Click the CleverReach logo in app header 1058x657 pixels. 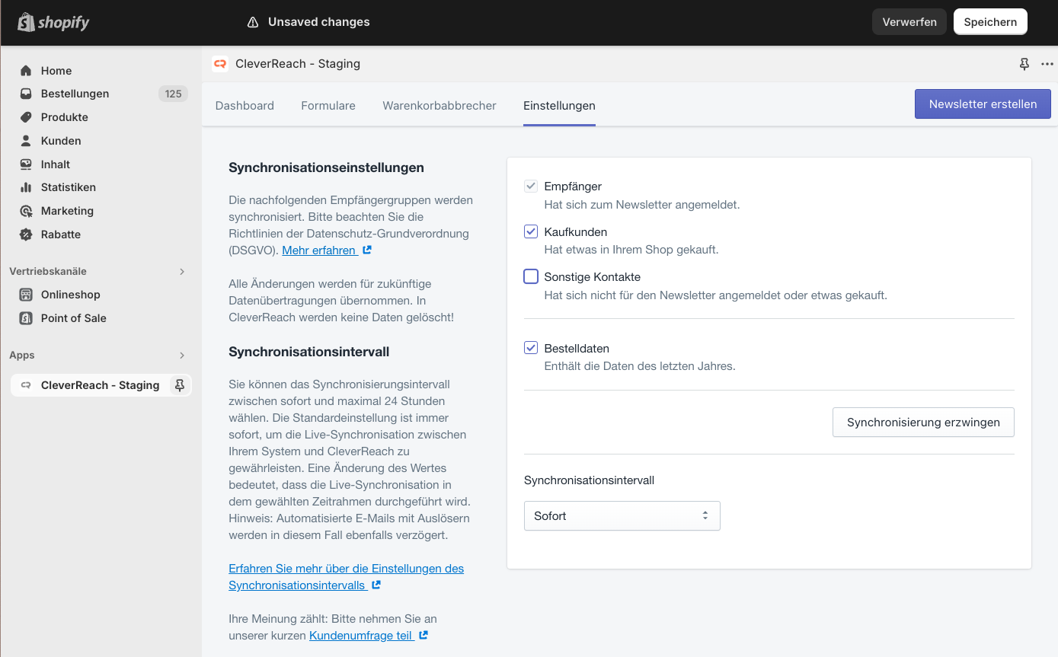click(220, 64)
